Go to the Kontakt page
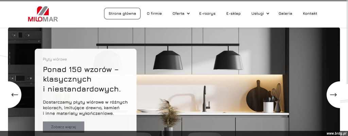This screenshot has height=136, width=348. [310, 14]
